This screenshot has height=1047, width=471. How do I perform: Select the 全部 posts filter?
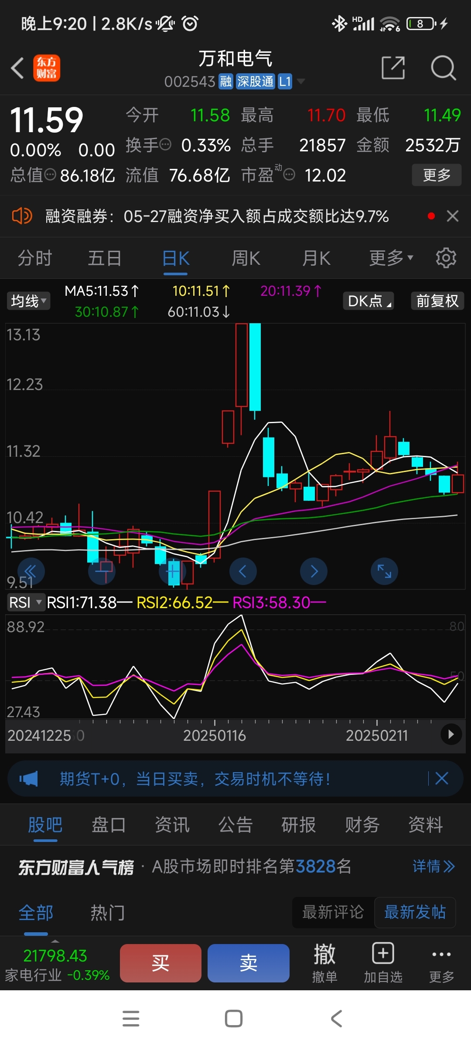[x=36, y=913]
